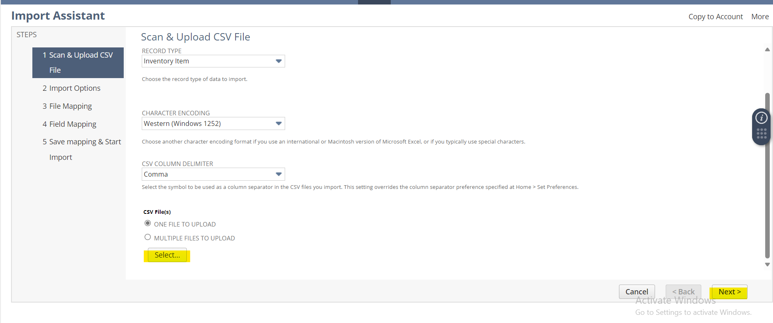Click the arrow of the Comma delimiter combo box
The image size is (773, 323).
point(279,174)
